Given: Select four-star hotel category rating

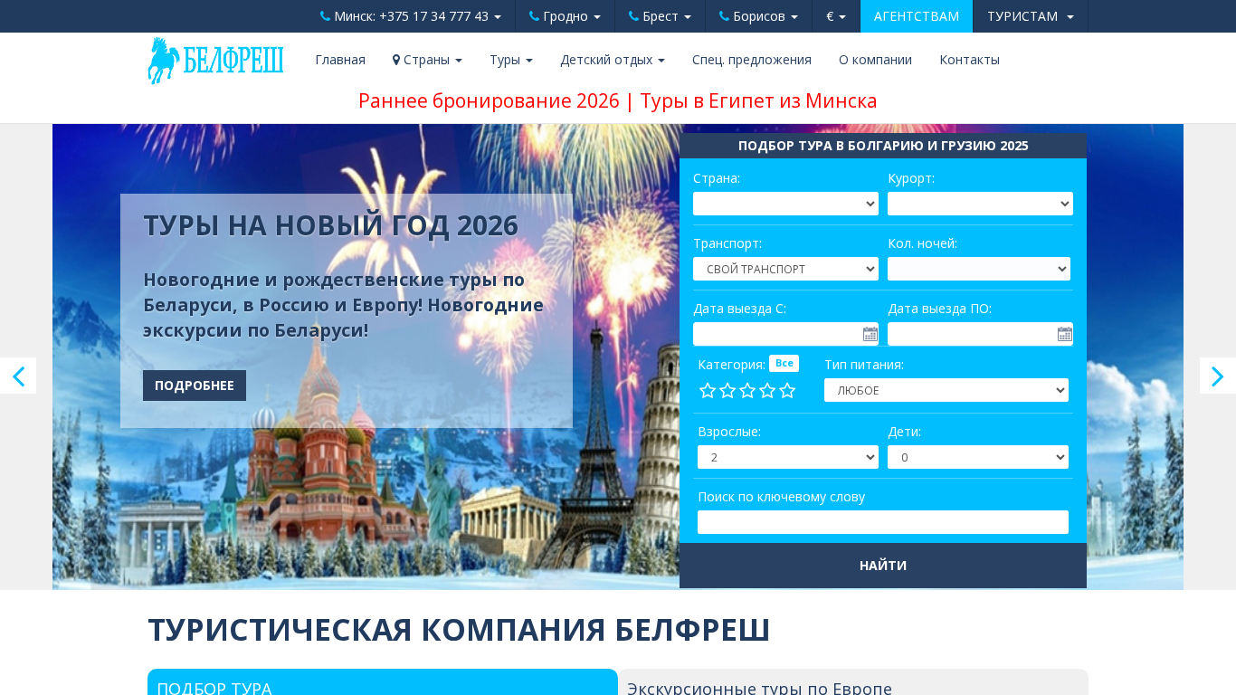Looking at the screenshot, I should 767,391.
